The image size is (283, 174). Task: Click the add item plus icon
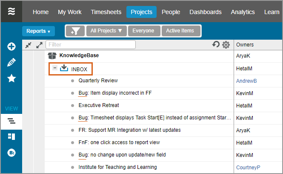11,46
